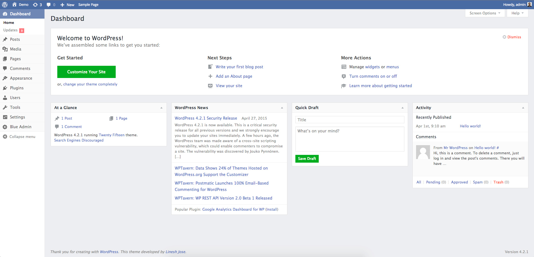Click the Turn comments on or off link
Viewport: 534px width, 257px height.
pyautogui.click(x=373, y=76)
